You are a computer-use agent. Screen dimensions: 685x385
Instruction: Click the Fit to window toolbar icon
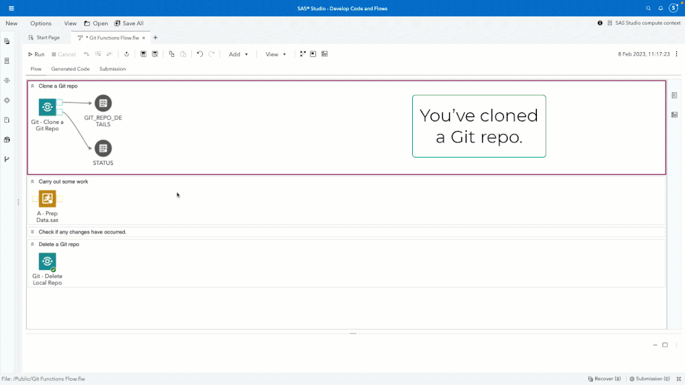(x=313, y=54)
